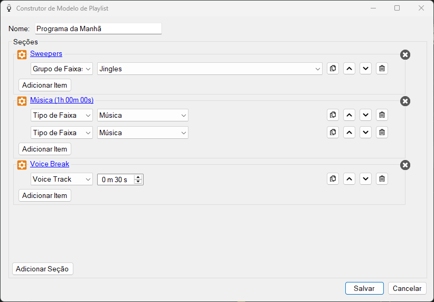Open second Tipo de Faixa dropdown in Música
The width and height of the screenshot is (434, 302).
(62, 133)
